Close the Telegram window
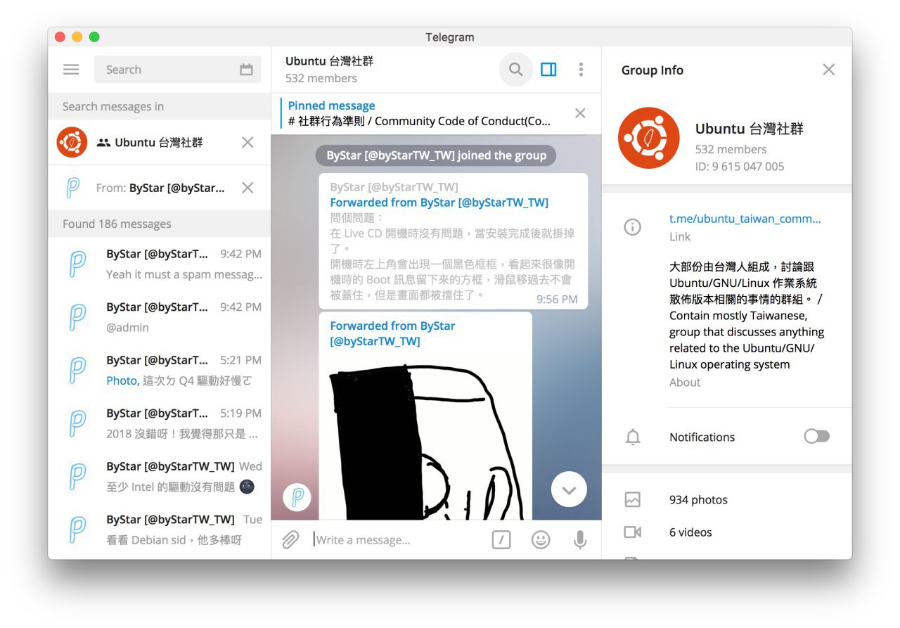 [x=60, y=37]
